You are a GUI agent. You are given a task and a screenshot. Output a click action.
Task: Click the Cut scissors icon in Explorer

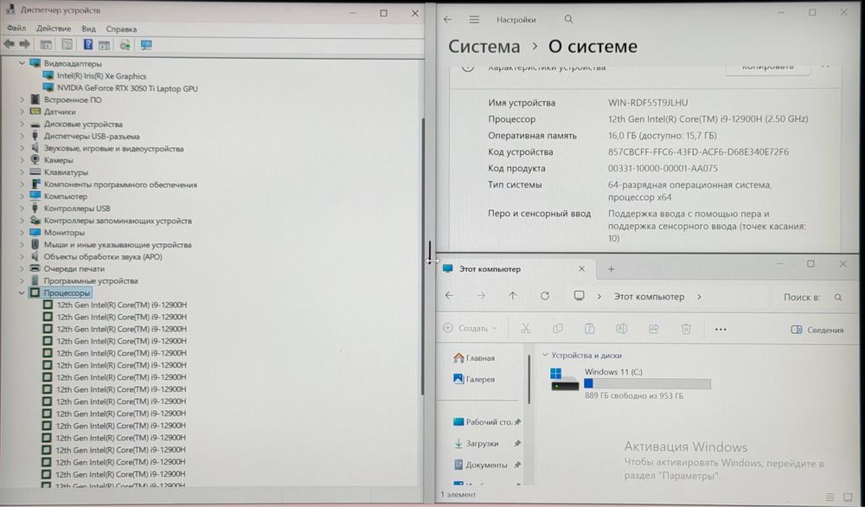click(526, 329)
